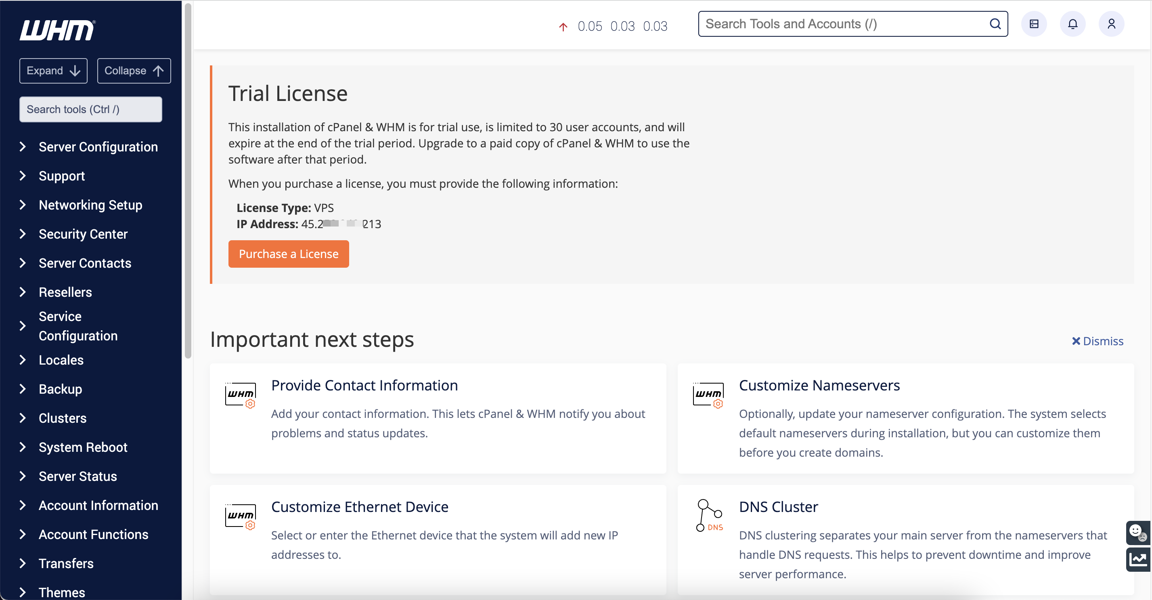The width and height of the screenshot is (1152, 600).
Task: Open Account Functions menu section
Action: (x=94, y=535)
